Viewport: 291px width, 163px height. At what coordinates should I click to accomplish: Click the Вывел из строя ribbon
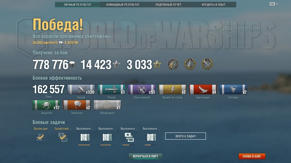(x=173, y=90)
